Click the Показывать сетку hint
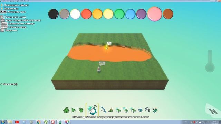 (x=15, y=17)
